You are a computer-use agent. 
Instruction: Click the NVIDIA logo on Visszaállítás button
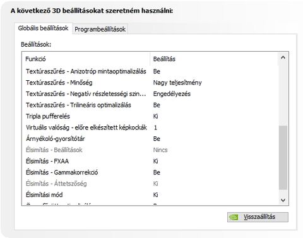[234, 217]
